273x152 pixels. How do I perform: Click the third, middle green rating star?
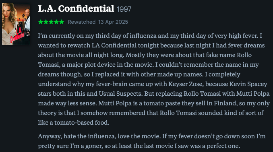[51, 22]
